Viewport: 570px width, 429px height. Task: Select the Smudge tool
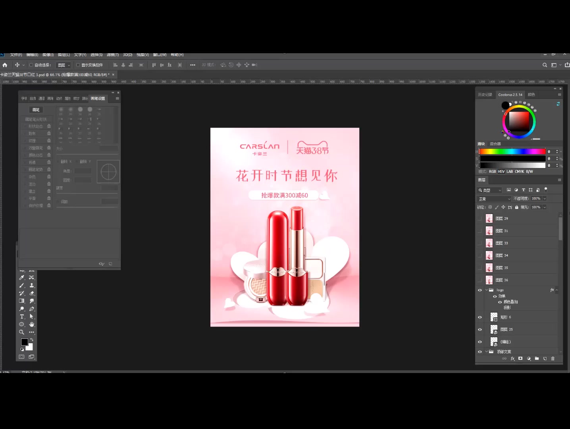(32, 301)
